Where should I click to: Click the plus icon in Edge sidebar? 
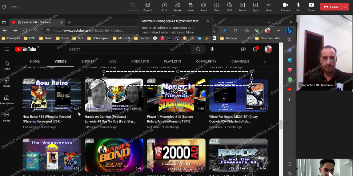pos(289,100)
